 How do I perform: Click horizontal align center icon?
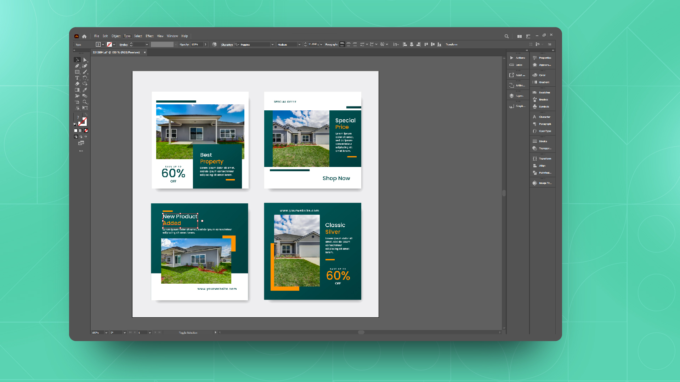[x=412, y=45]
